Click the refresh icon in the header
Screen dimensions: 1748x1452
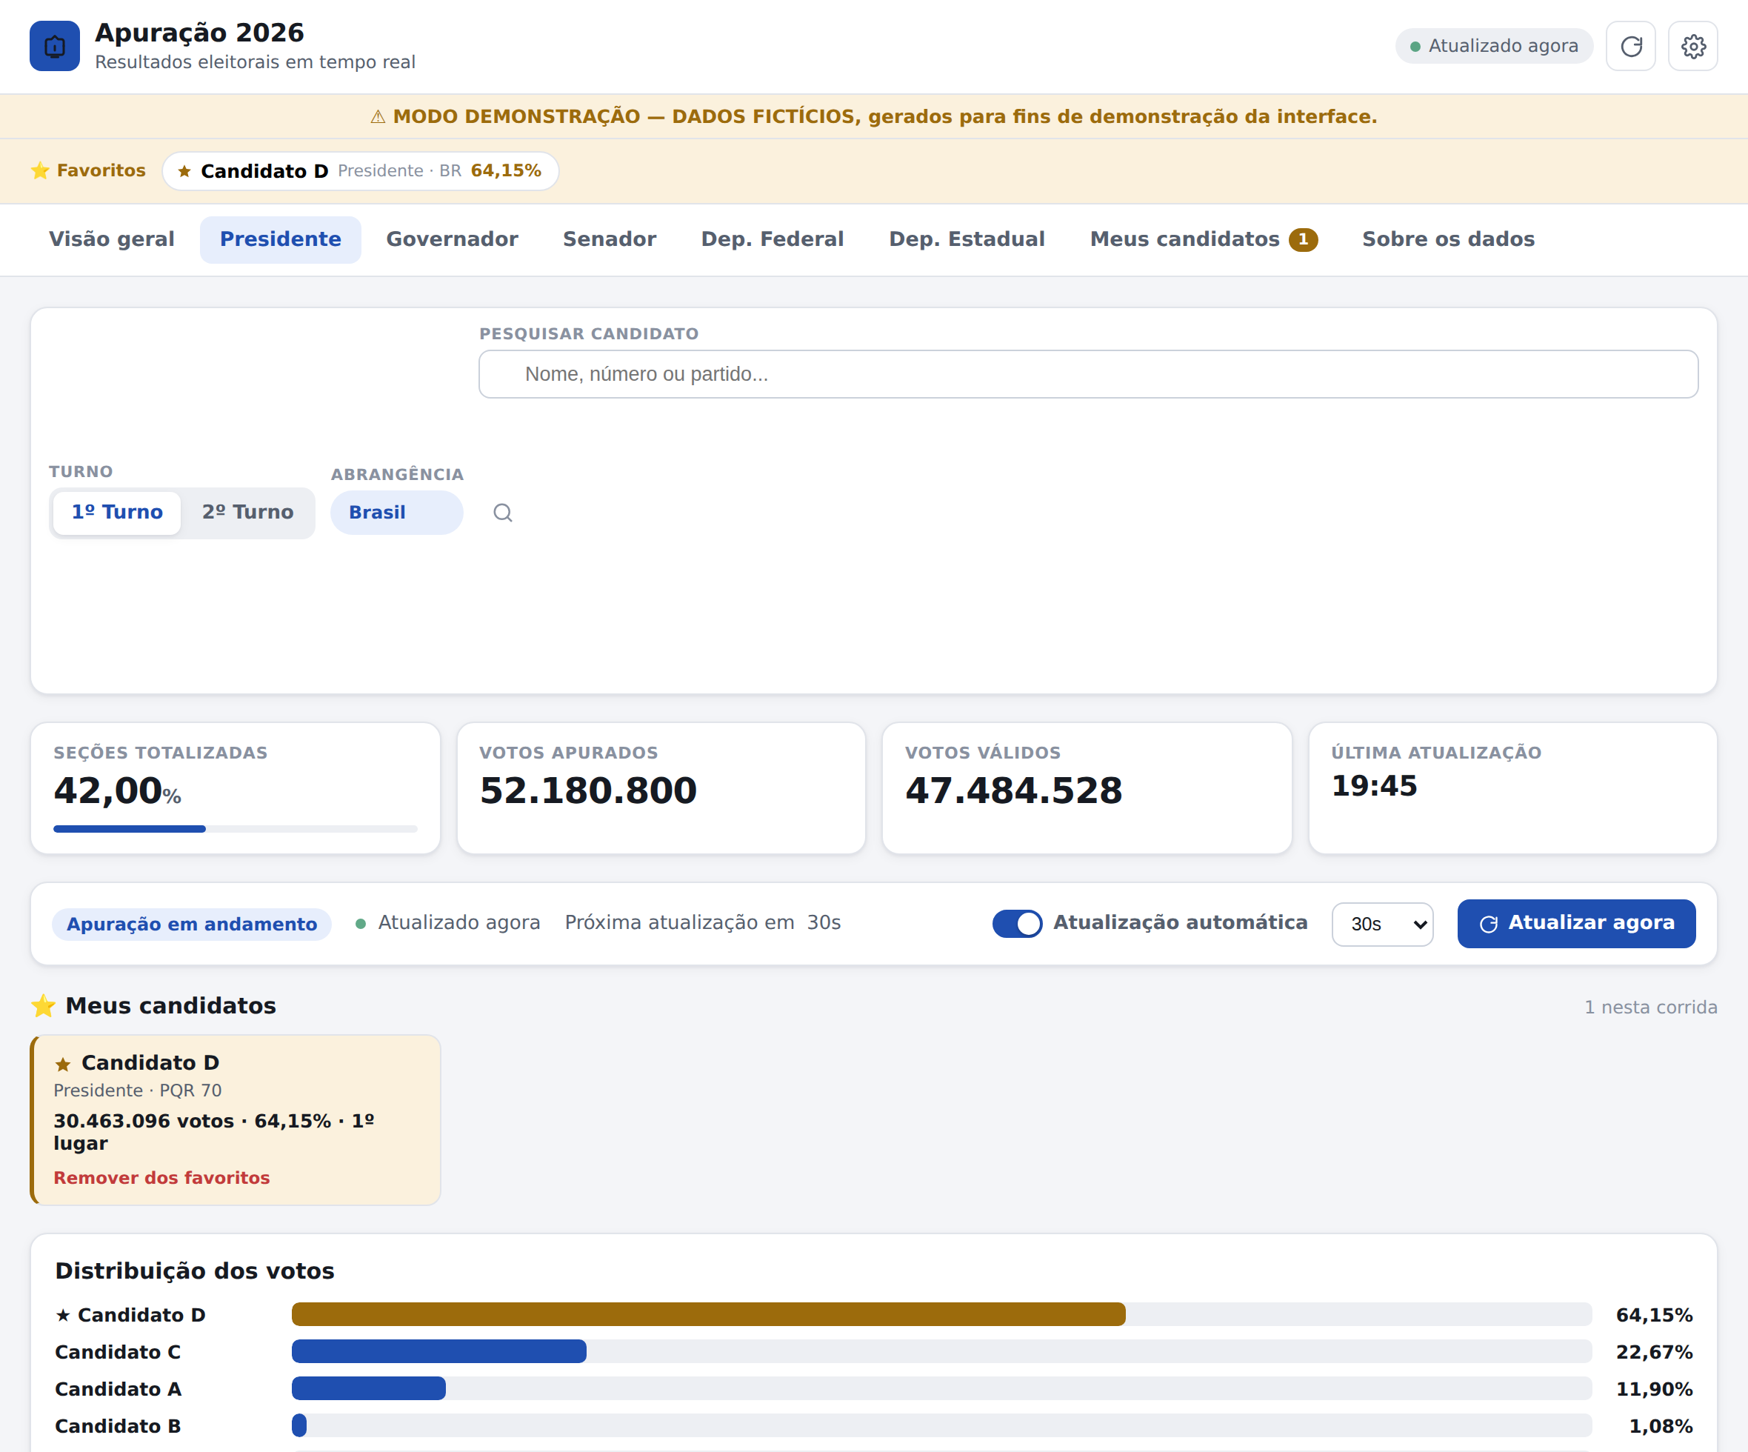point(1631,46)
